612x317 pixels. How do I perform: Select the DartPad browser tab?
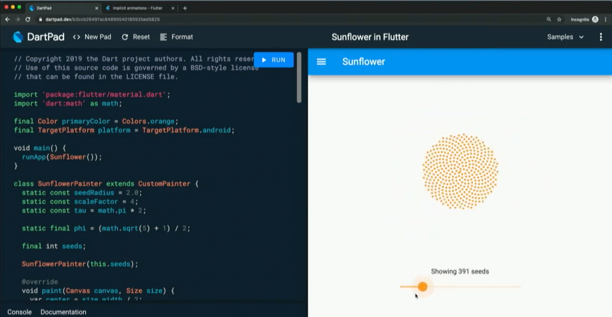63,8
